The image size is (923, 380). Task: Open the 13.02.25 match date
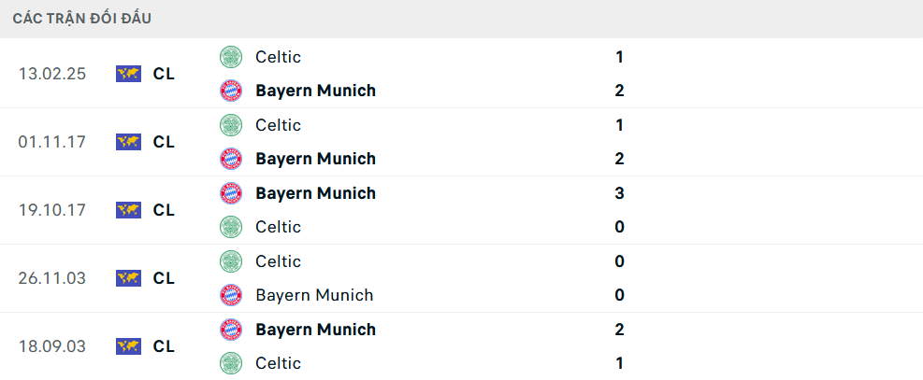(52, 74)
